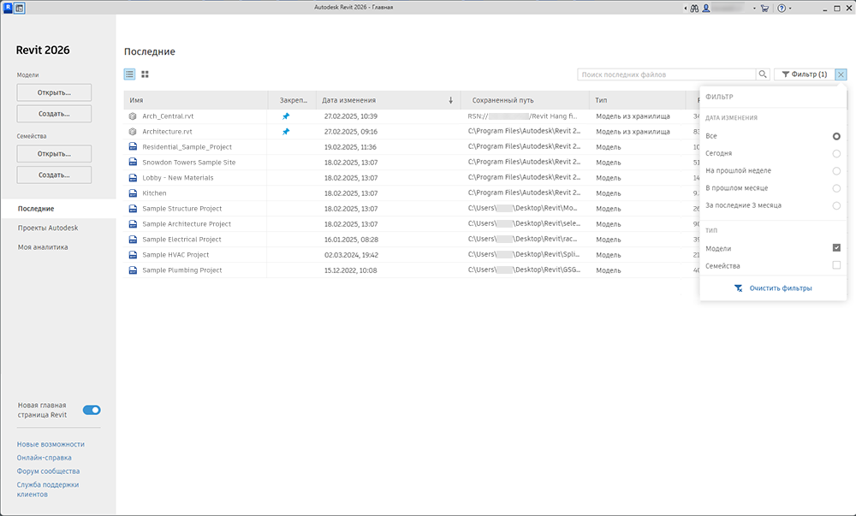Uncheck the Модели type checkbox
Viewport: 856px width, 516px height.
coord(836,247)
